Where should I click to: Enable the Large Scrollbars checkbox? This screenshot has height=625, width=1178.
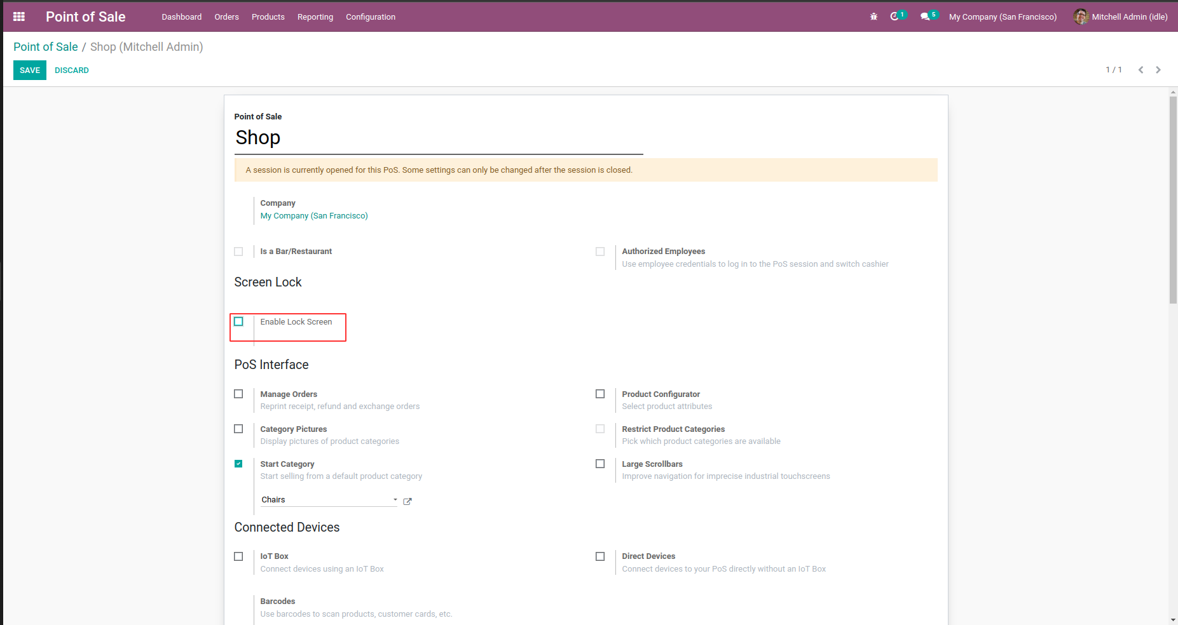click(x=600, y=464)
